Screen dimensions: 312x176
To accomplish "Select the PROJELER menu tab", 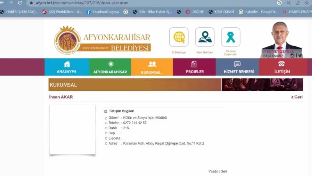I will click(194, 67).
